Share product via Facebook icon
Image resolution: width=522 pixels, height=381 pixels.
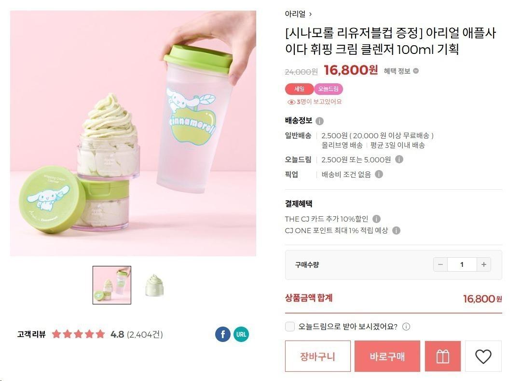click(223, 334)
